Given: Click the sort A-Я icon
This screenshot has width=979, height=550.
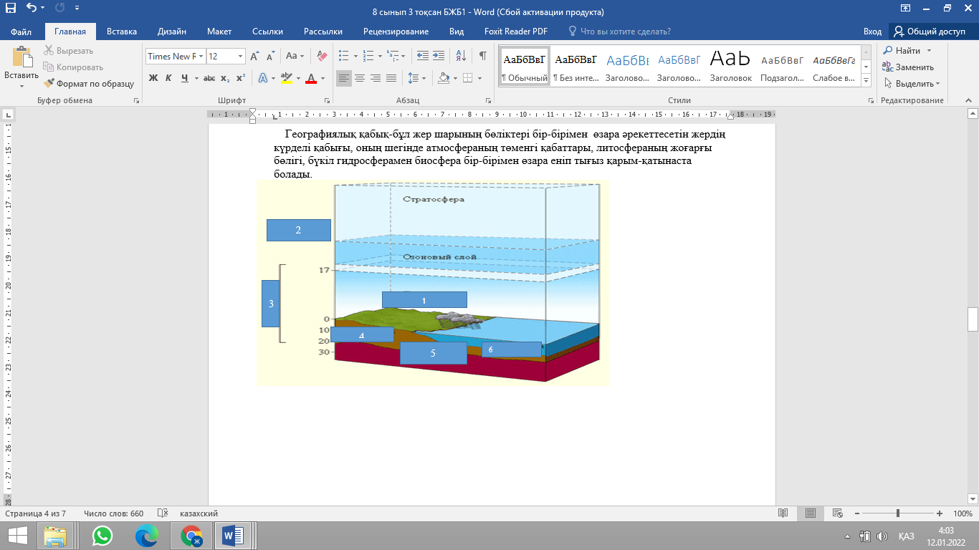Looking at the screenshot, I should coord(462,56).
